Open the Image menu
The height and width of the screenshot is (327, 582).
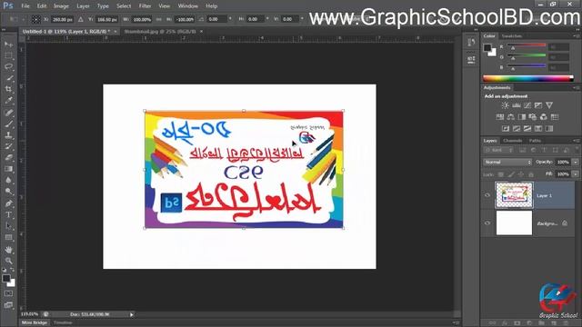(61, 6)
